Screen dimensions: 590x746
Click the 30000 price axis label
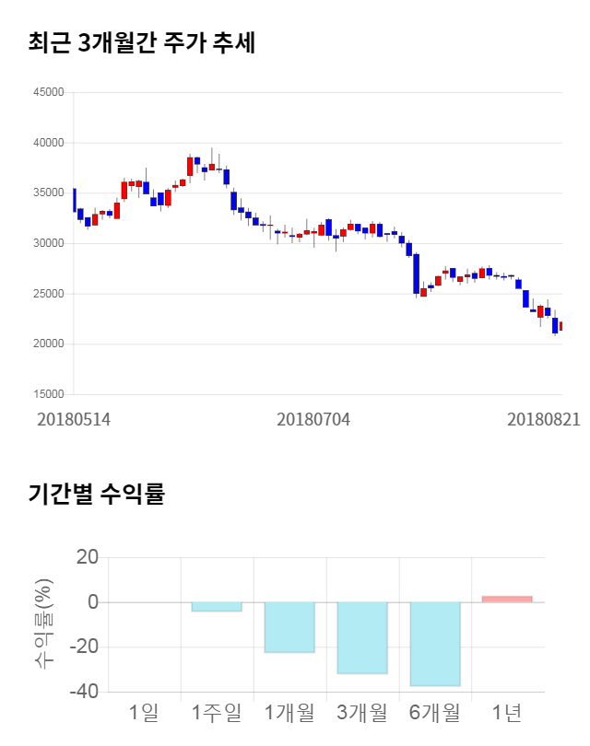point(48,243)
